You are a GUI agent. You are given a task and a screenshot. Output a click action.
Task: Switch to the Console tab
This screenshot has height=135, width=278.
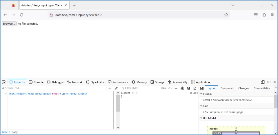[36, 82]
